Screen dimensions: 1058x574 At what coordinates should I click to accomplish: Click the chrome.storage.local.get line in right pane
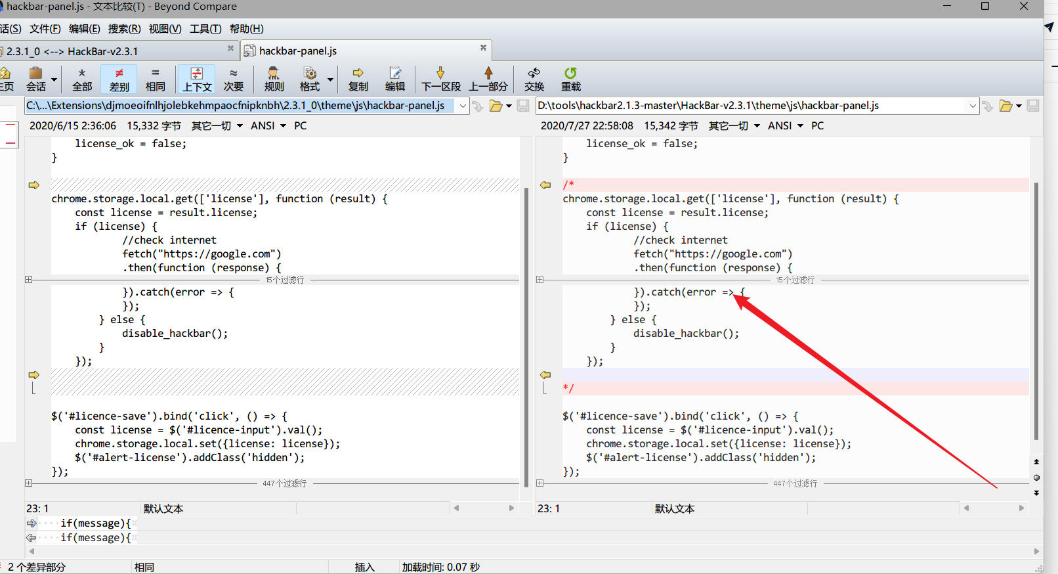[730, 199]
